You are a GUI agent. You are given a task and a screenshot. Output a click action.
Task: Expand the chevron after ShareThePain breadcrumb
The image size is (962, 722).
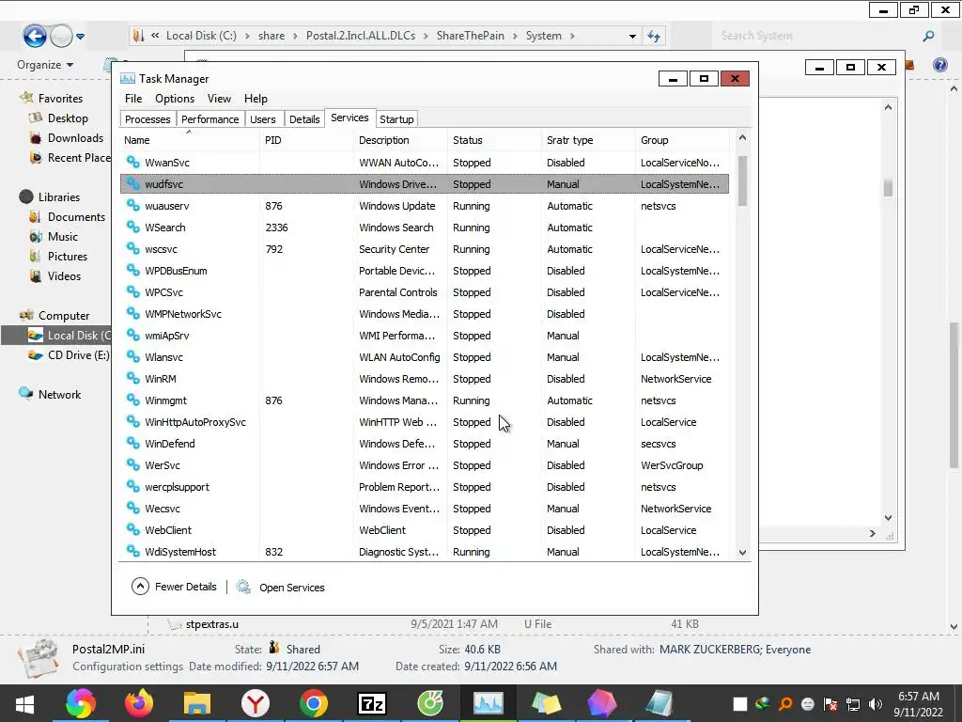(515, 37)
